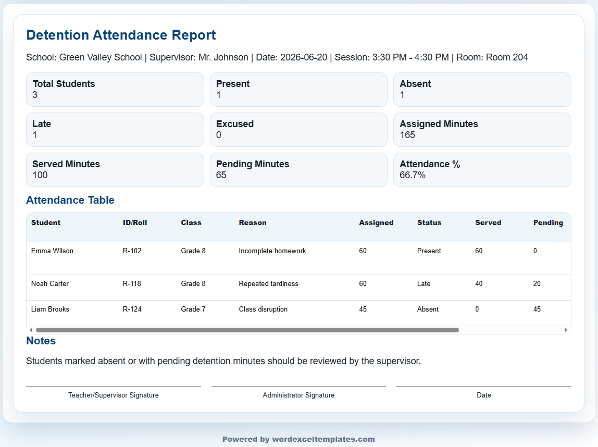Click the Class column header
Screen dimensions: 598x447
point(191,222)
